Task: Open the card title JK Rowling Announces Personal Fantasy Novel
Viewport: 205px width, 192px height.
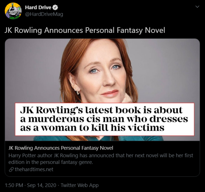Action: (61, 148)
